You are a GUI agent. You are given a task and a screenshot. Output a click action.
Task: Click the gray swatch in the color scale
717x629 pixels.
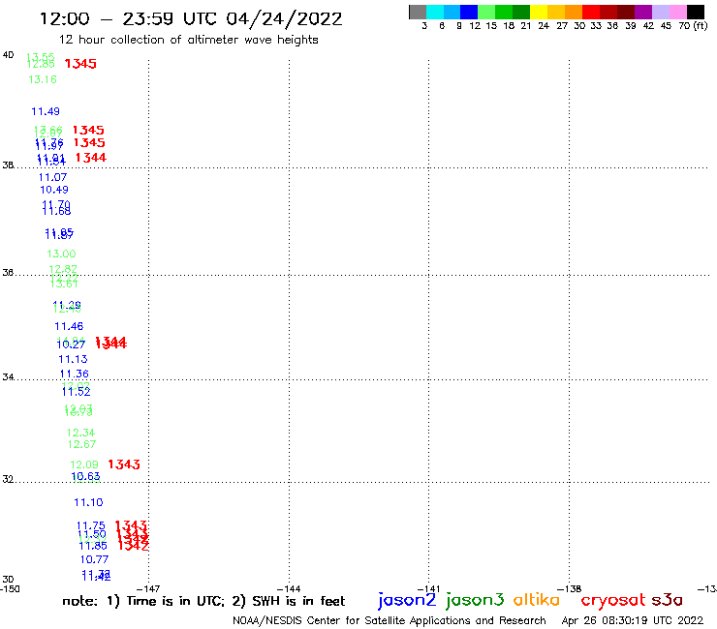(x=418, y=12)
